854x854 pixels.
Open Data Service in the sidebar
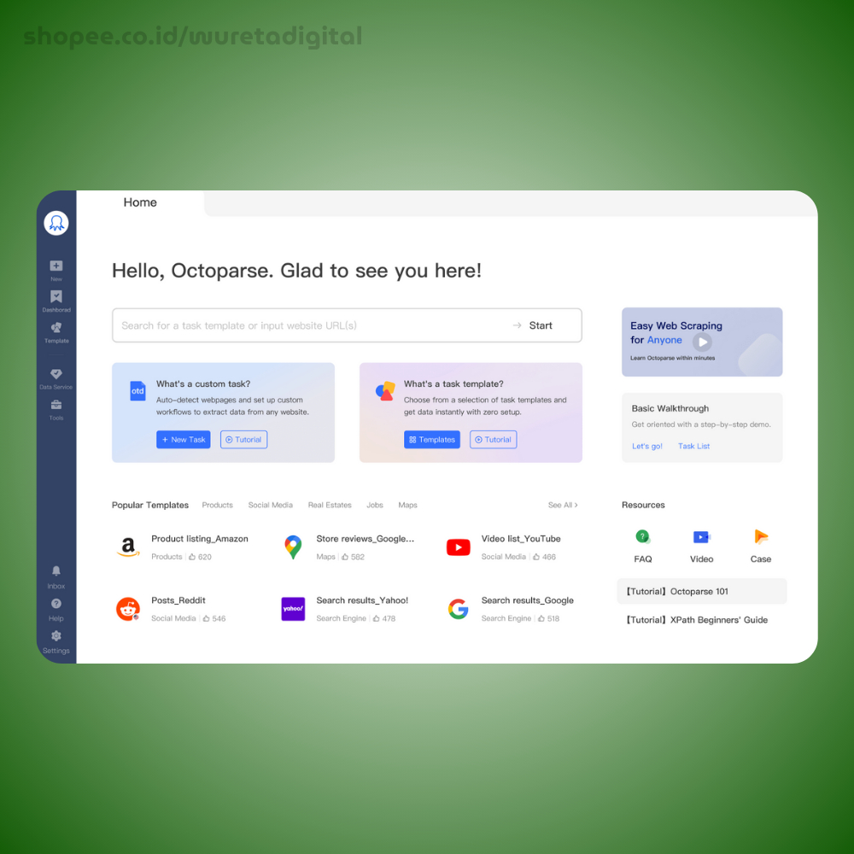tap(56, 378)
